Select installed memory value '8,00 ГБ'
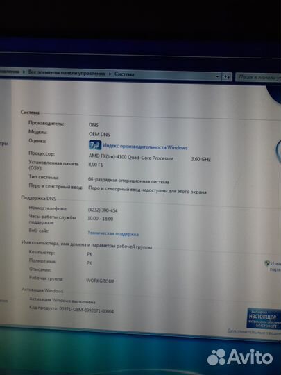The image size is (281, 375). coord(96,165)
